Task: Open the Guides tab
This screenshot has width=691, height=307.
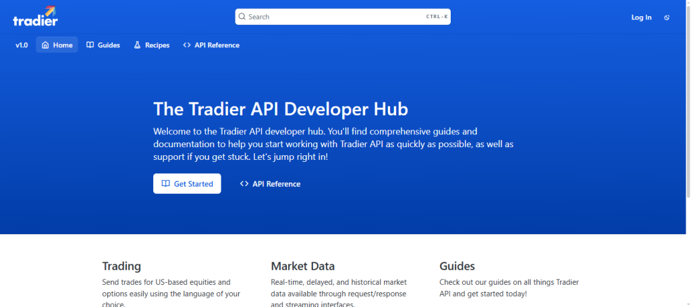Action: (103, 45)
